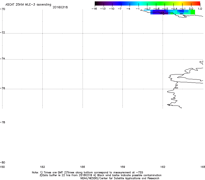Click the latitude label -76

click(2, 88)
